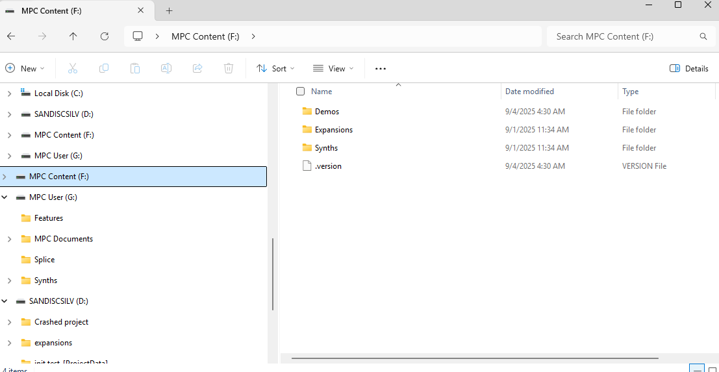Click the Demos folder icon

pos(307,111)
